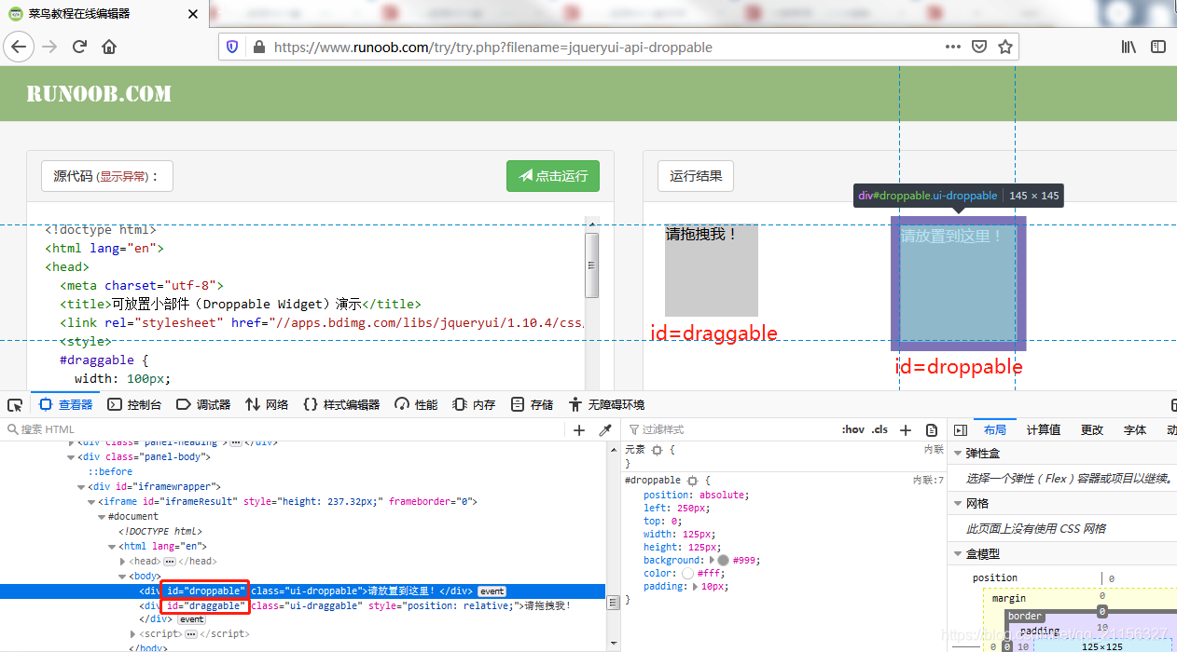Open the browser home page

point(110,47)
